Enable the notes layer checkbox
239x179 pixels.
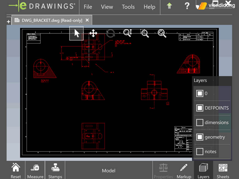[x=200, y=152]
